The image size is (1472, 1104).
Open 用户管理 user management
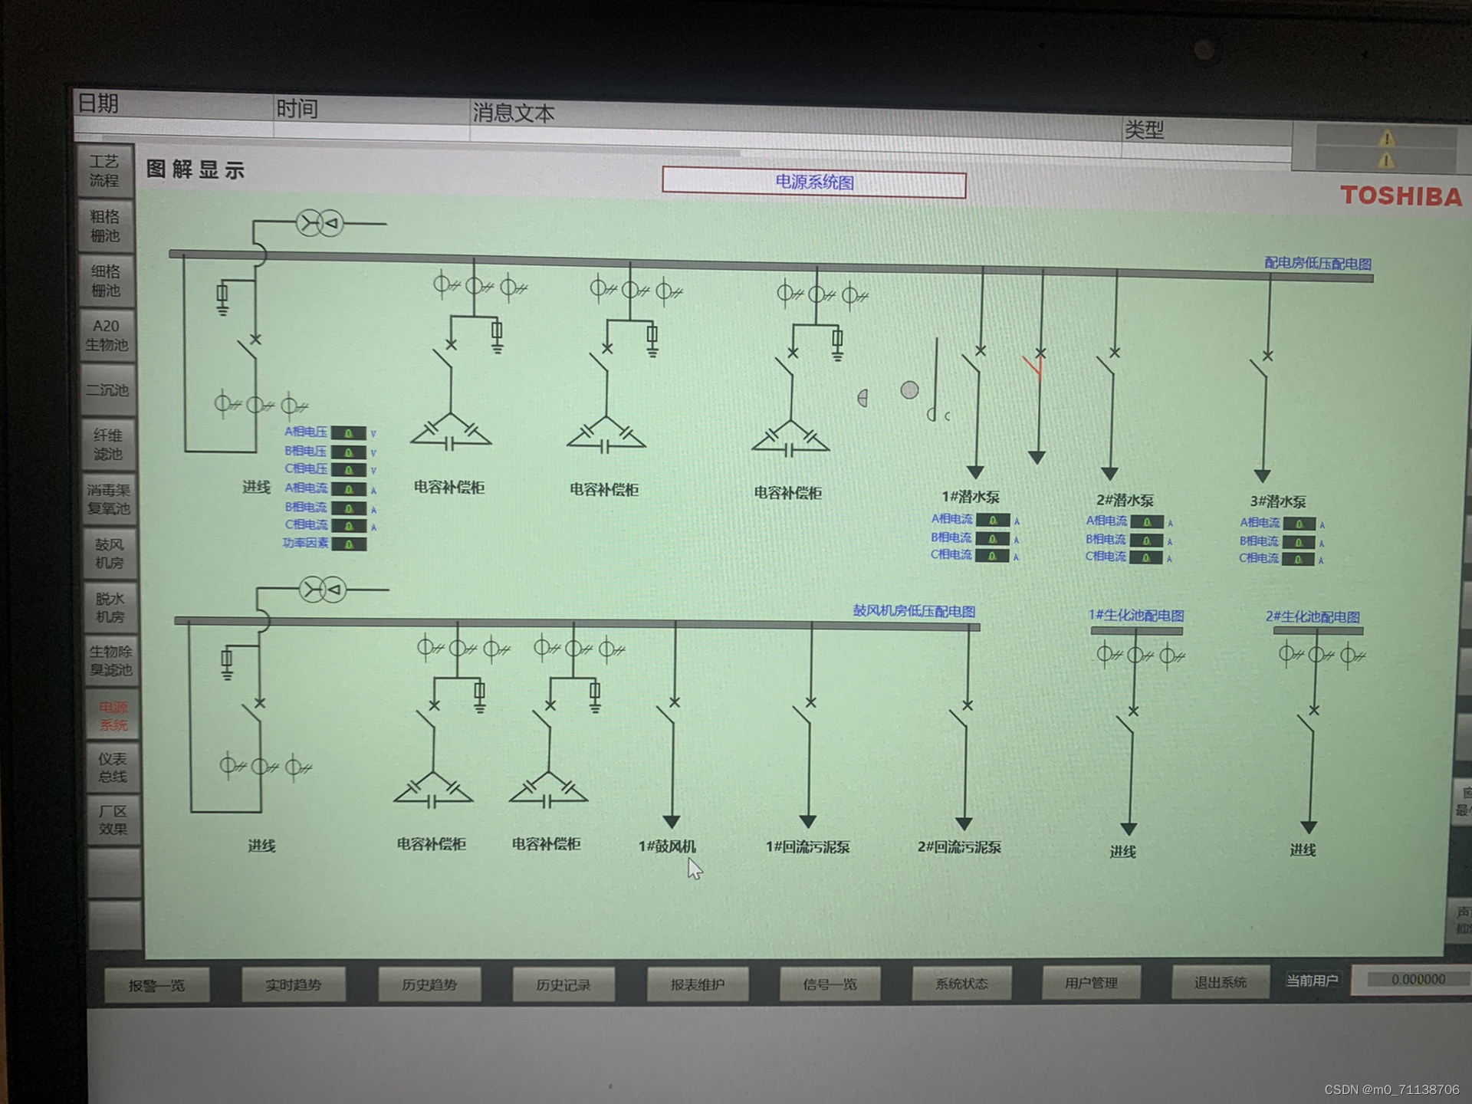click(x=1091, y=983)
